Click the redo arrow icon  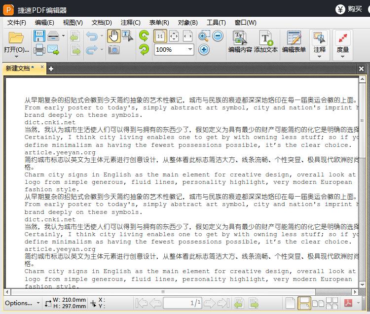92,50
